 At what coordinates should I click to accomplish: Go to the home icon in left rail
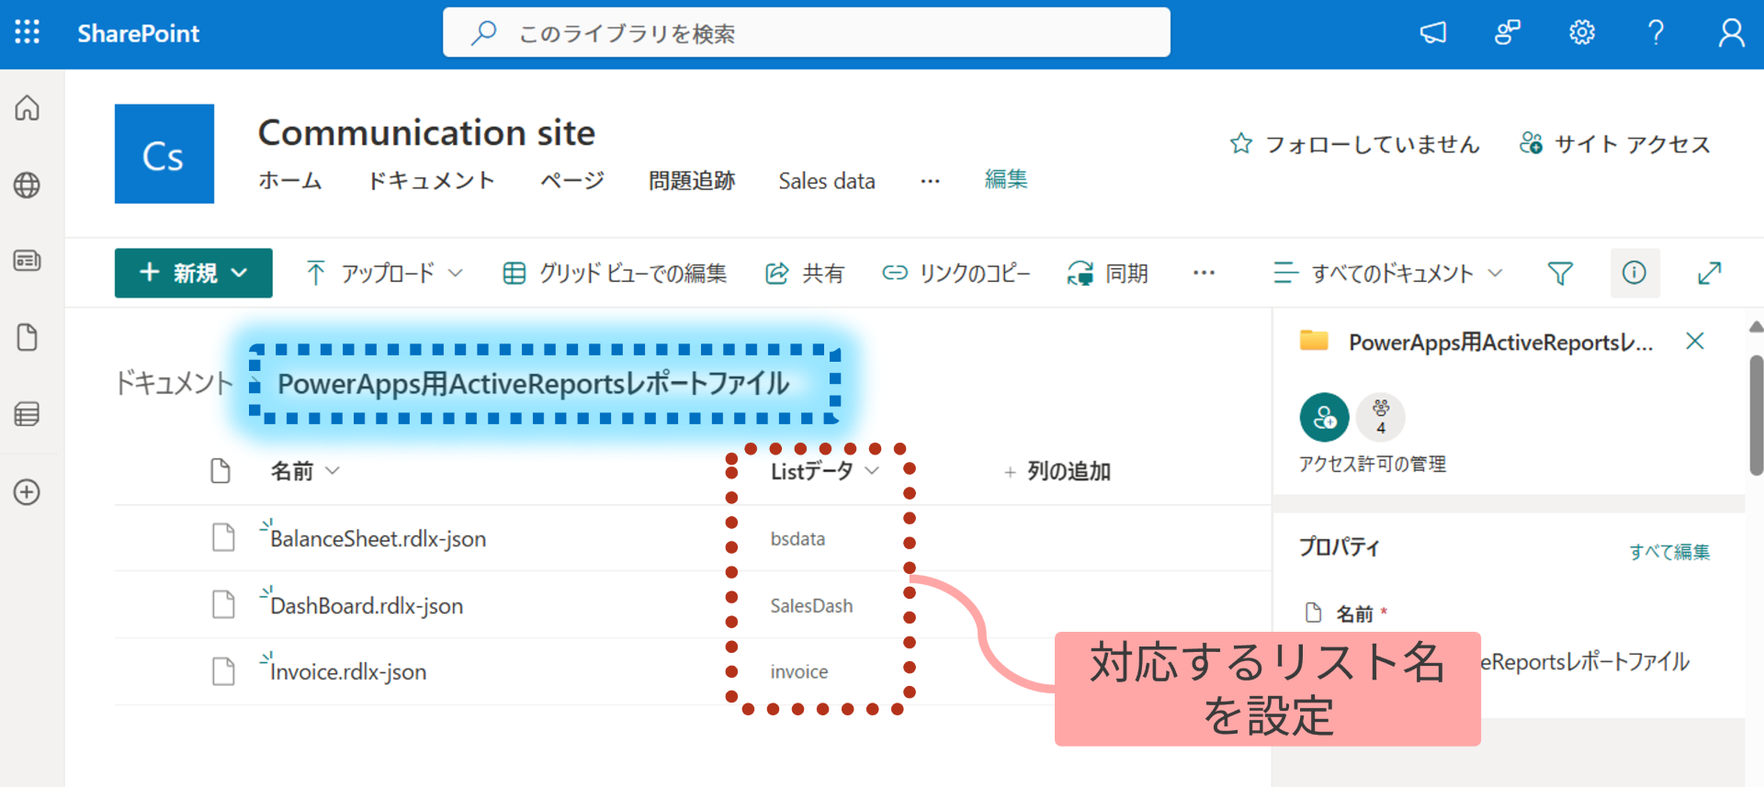pyautogui.click(x=28, y=108)
